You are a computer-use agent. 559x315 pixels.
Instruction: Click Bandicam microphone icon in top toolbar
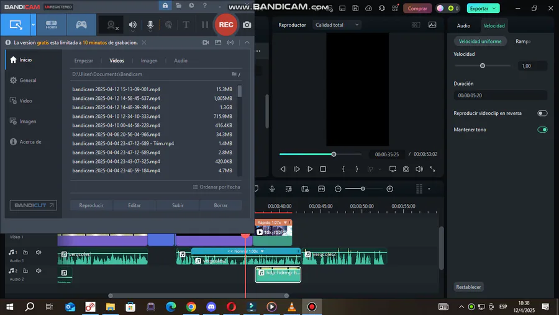click(x=150, y=25)
